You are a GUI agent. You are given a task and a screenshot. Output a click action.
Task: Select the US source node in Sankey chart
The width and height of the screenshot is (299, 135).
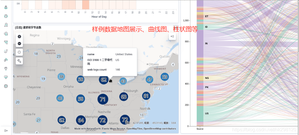[200, 113]
